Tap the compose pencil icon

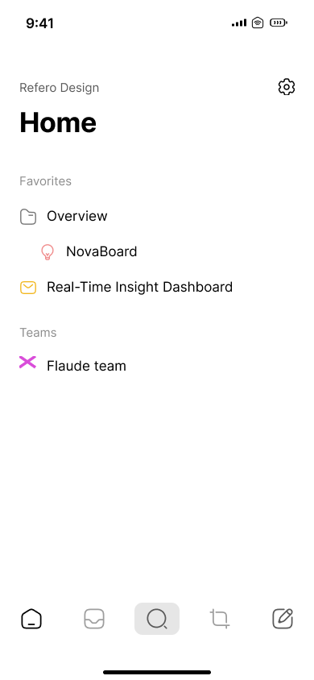tap(283, 619)
